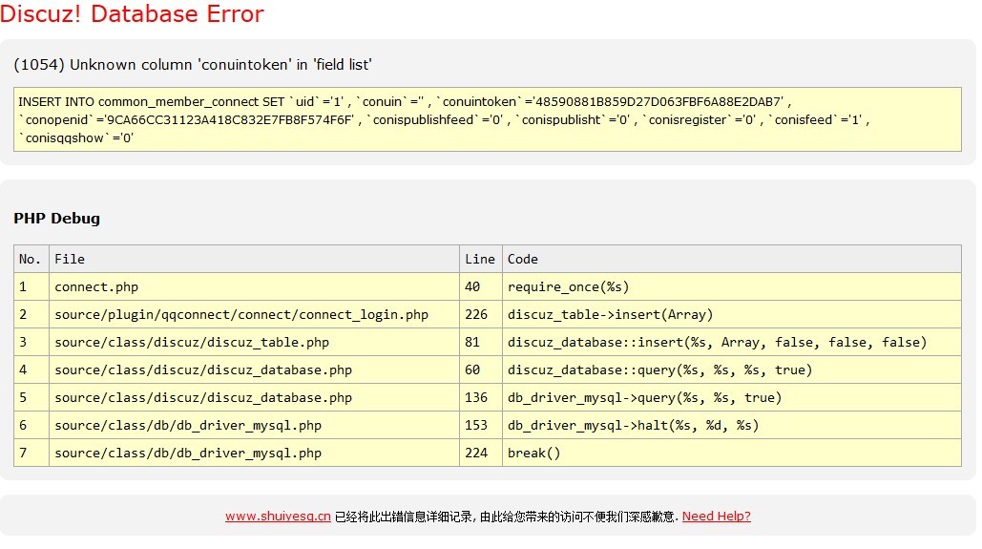
Task: Select the db_driver_mysql->halt code cell
Action: pyautogui.click(x=633, y=425)
